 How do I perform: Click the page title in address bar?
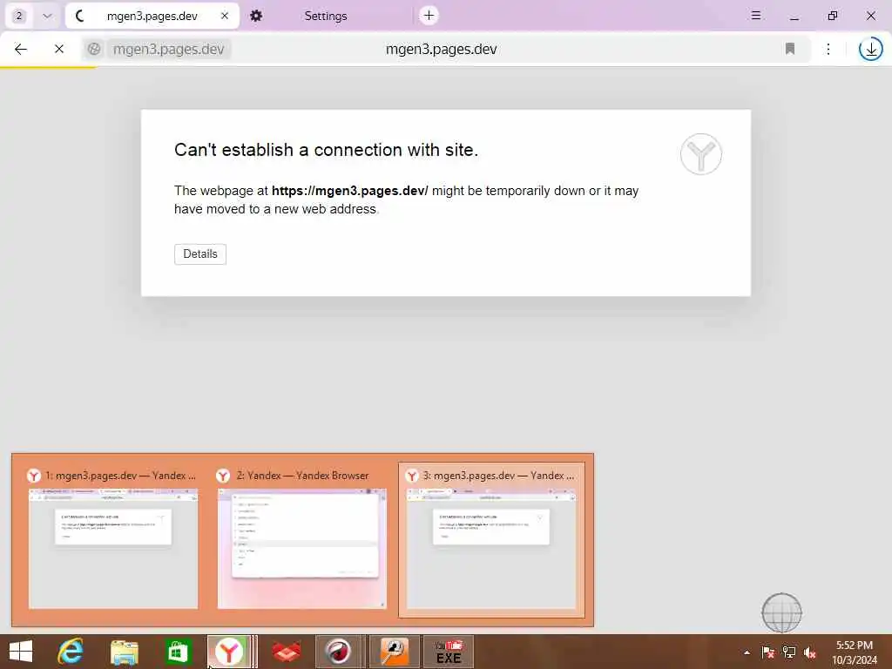point(441,50)
